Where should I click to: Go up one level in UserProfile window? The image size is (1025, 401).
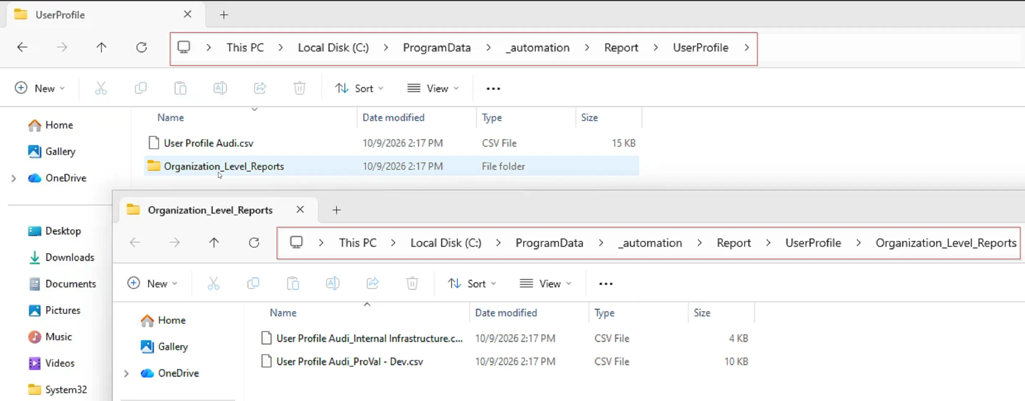tap(101, 48)
